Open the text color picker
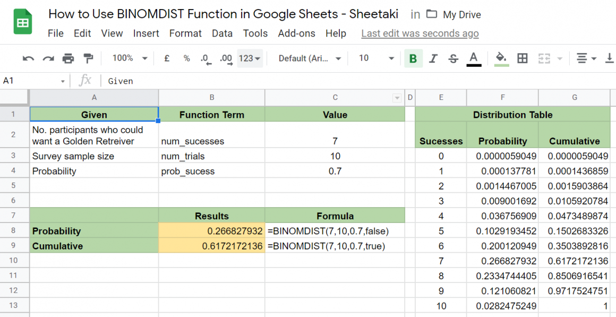Image resolution: width=616 pixels, height=317 pixels. coord(474,58)
